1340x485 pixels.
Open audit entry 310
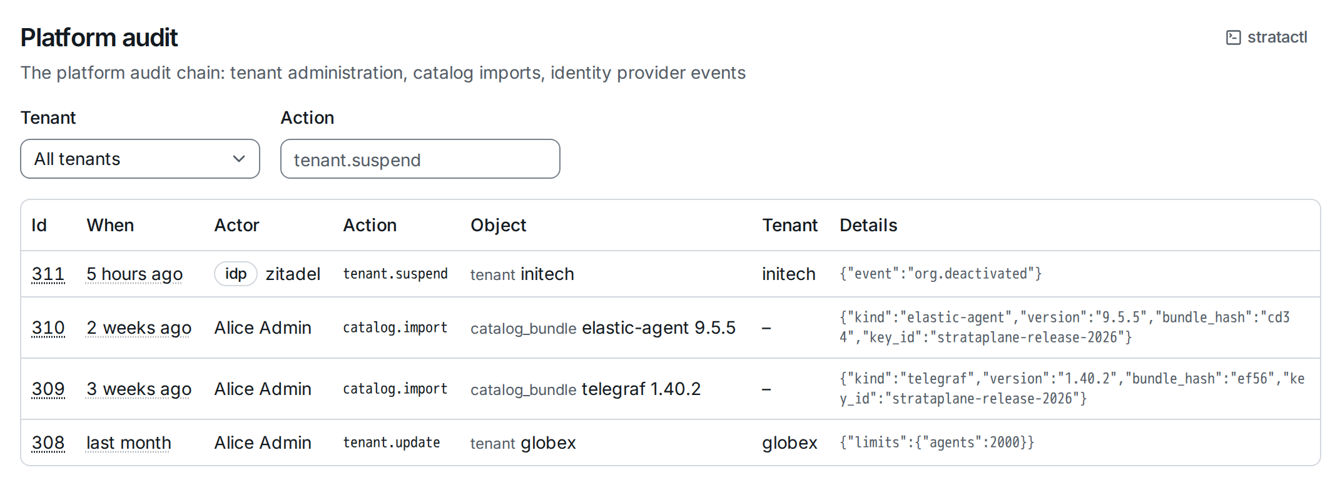tap(48, 327)
